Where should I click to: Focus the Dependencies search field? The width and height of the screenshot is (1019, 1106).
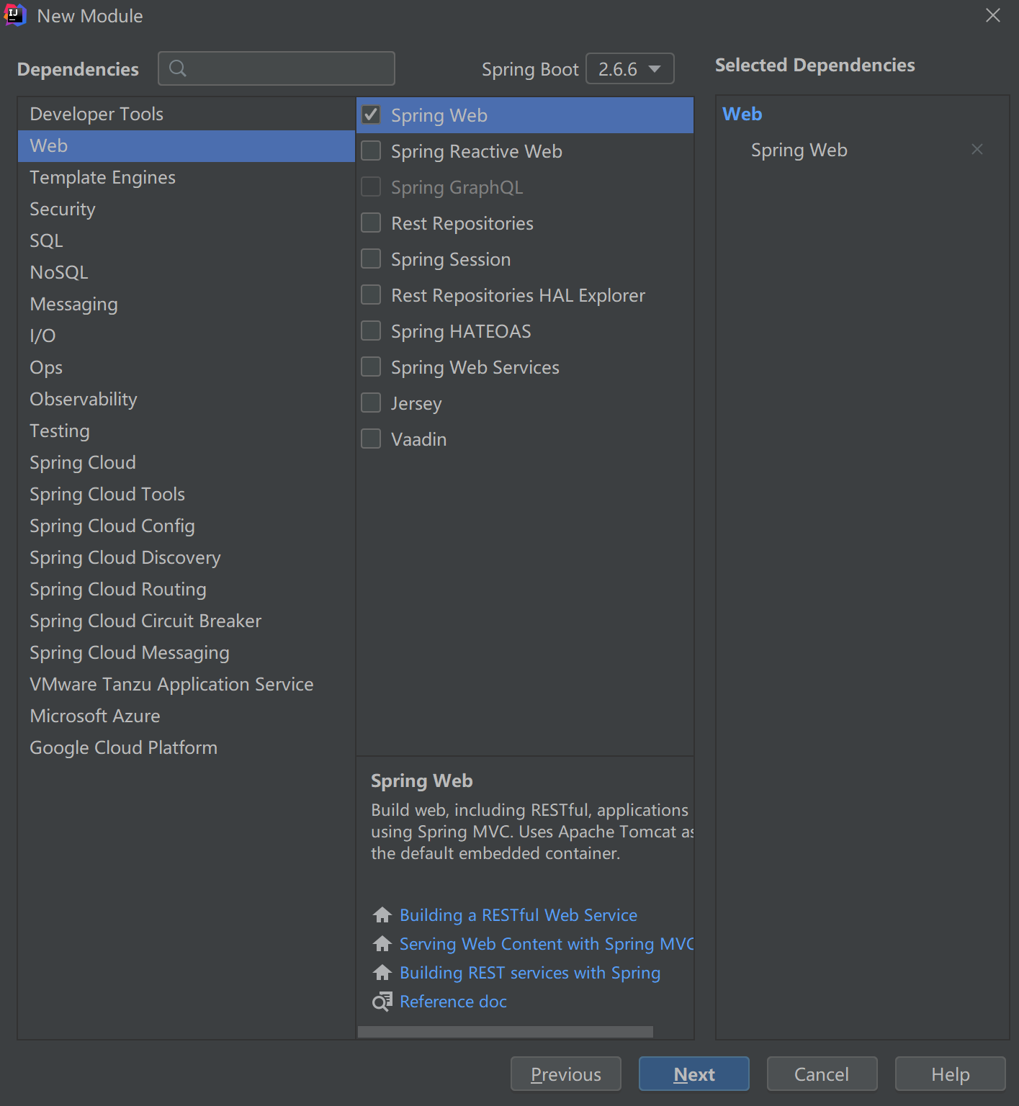coord(288,69)
